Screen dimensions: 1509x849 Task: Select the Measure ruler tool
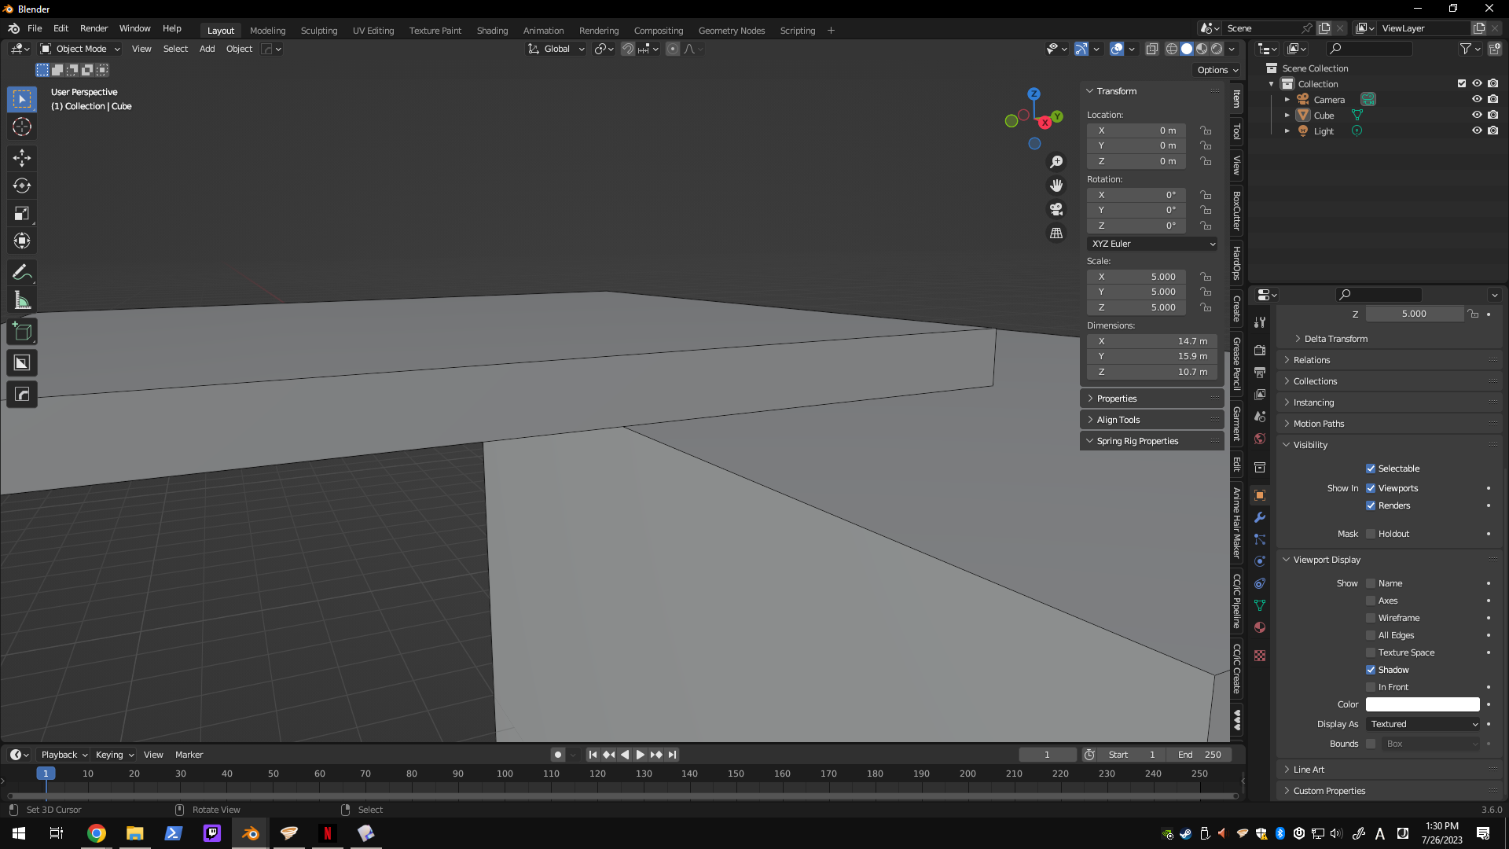click(x=22, y=300)
